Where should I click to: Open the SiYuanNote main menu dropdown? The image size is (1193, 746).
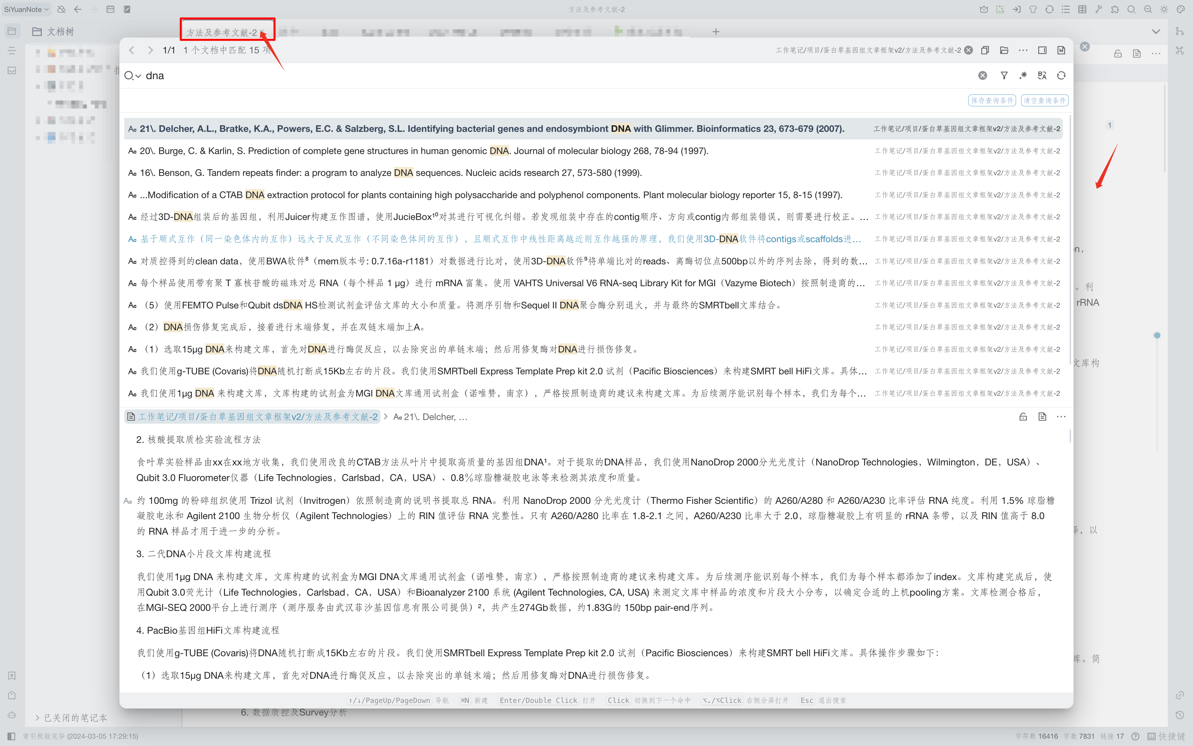[x=26, y=9]
